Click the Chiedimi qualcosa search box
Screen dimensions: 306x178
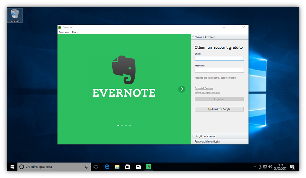tap(54, 167)
